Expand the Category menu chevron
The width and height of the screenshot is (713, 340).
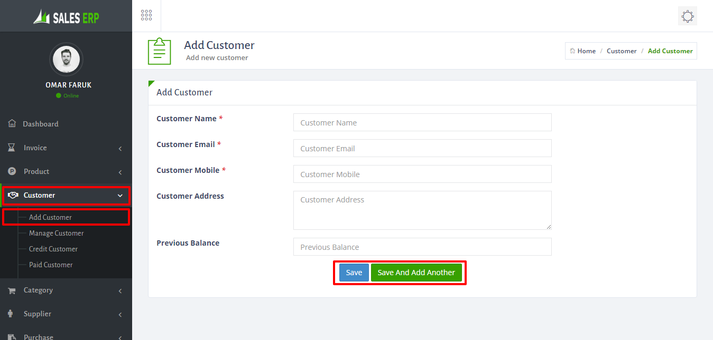pos(120,291)
